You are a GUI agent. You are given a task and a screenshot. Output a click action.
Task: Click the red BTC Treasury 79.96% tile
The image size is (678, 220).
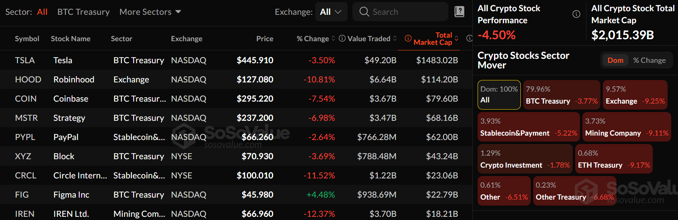tap(561, 95)
